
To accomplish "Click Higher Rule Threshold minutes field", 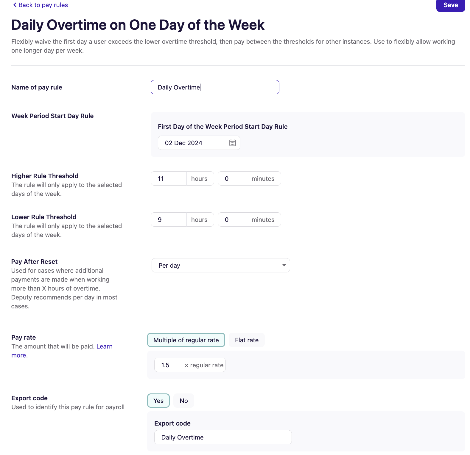I will [233, 178].
